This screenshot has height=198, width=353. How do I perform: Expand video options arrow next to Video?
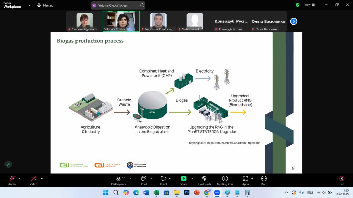[x=42, y=178]
